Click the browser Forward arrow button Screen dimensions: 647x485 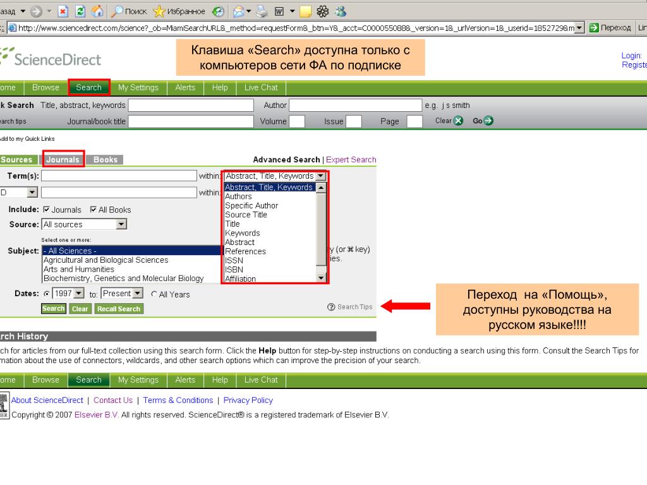coord(36,11)
